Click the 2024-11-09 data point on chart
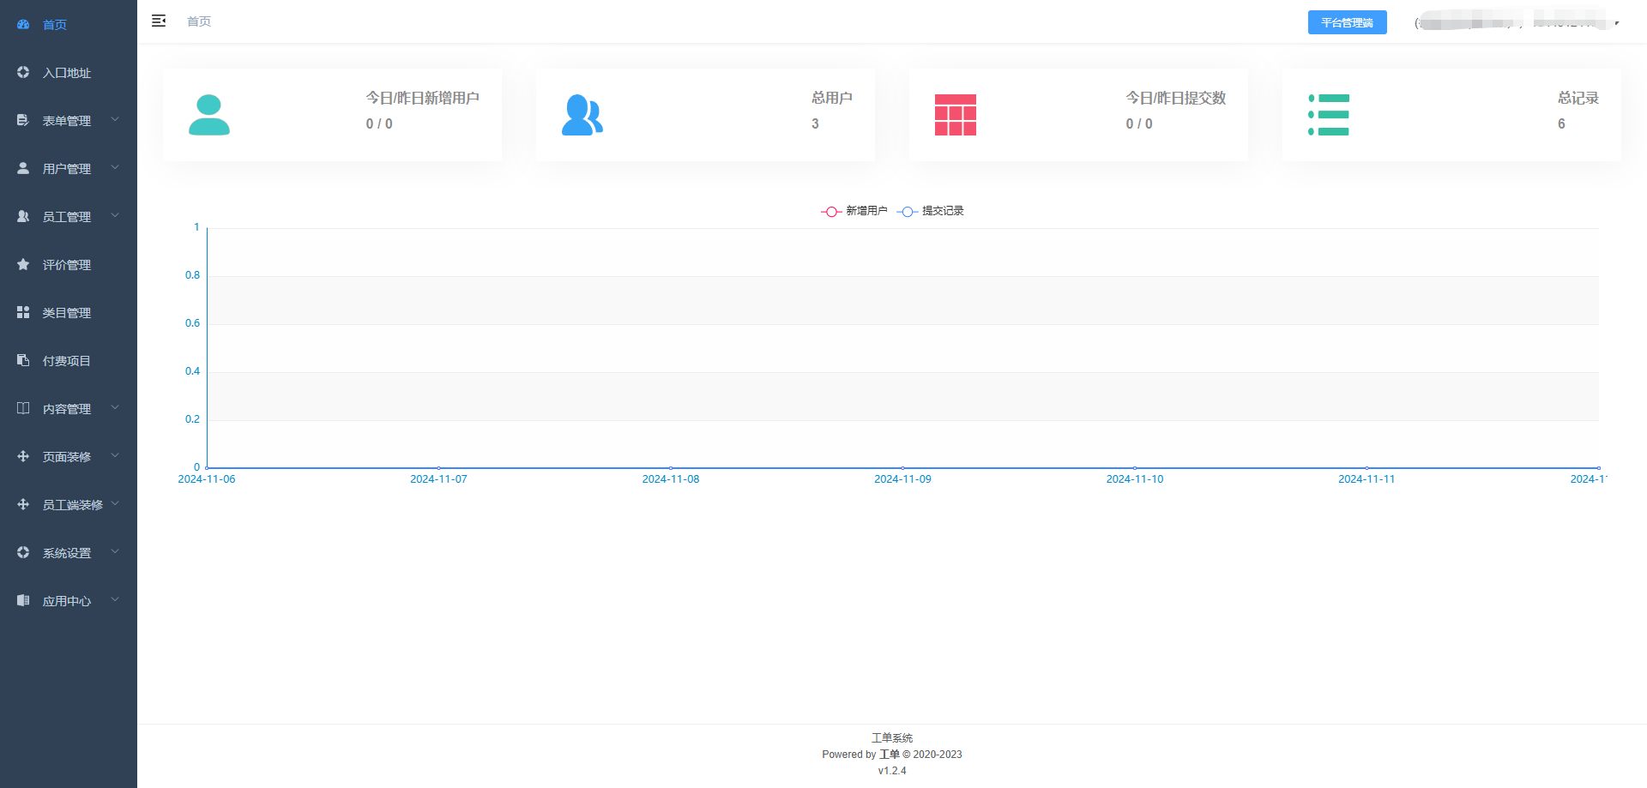Image resolution: width=1647 pixels, height=788 pixels. tap(902, 468)
